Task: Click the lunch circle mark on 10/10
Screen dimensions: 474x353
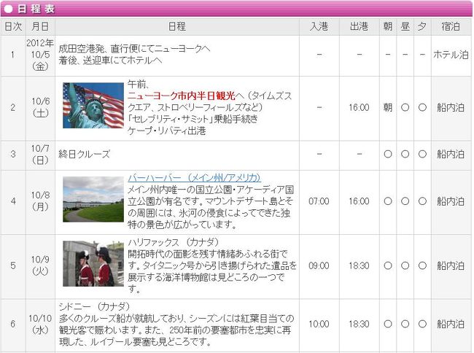Action: click(x=405, y=325)
